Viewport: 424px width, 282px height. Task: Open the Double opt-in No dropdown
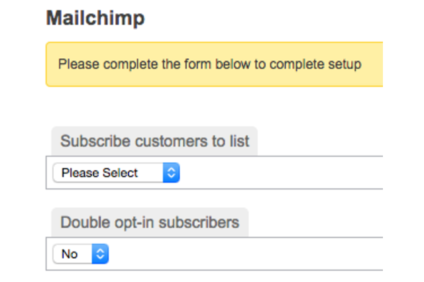[80, 254]
